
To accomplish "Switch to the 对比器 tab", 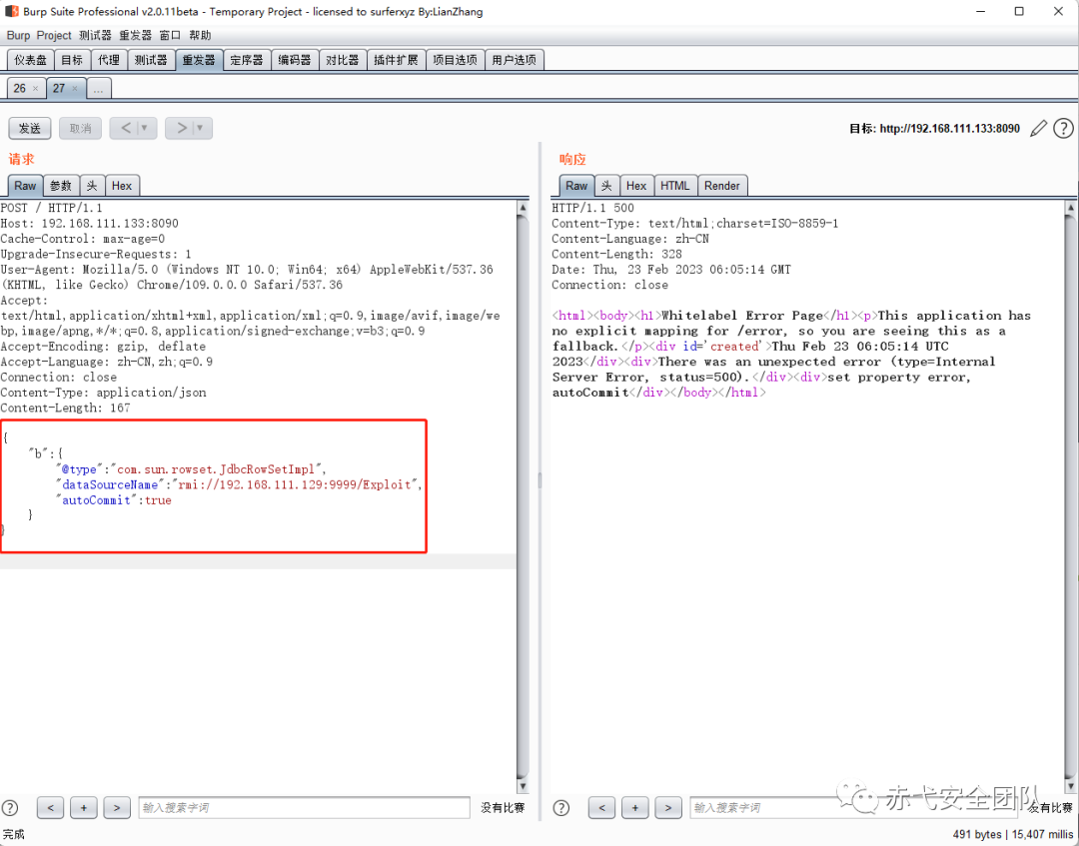I will coord(342,60).
